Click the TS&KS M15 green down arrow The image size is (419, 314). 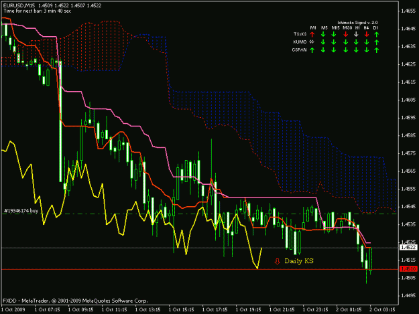(334, 34)
